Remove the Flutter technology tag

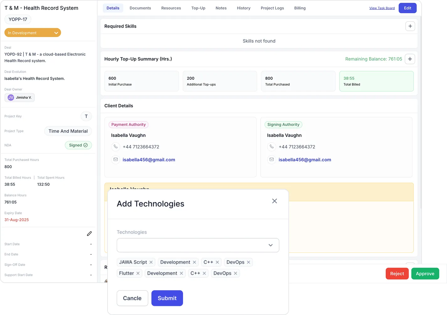coord(138,273)
